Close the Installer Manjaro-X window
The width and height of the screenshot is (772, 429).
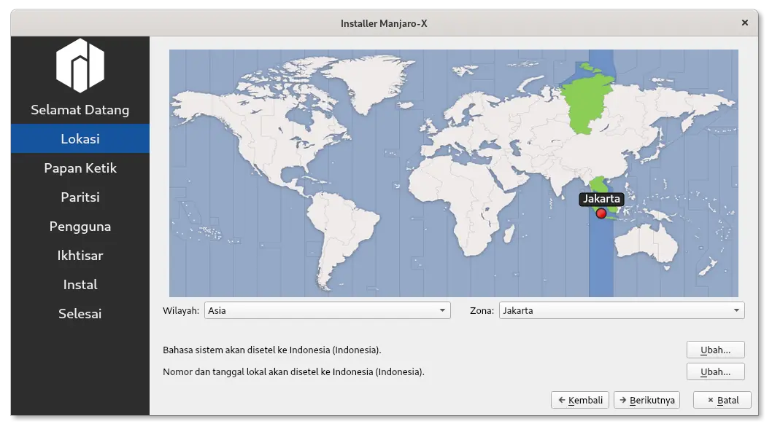click(744, 23)
